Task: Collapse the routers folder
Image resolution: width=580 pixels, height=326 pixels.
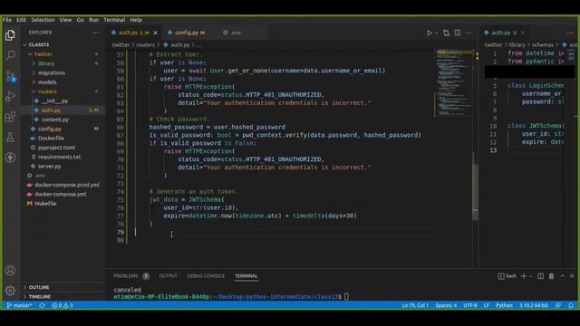Action: click(x=63, y=91)
